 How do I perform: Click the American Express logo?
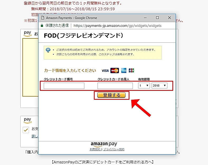(124, 71)
